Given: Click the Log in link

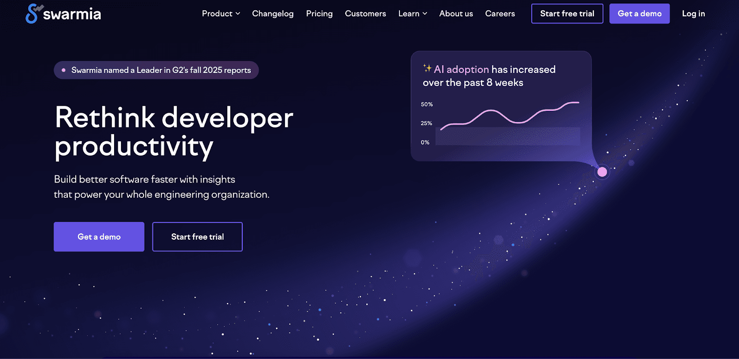Looking at the screenshot, I should [693, 13].
